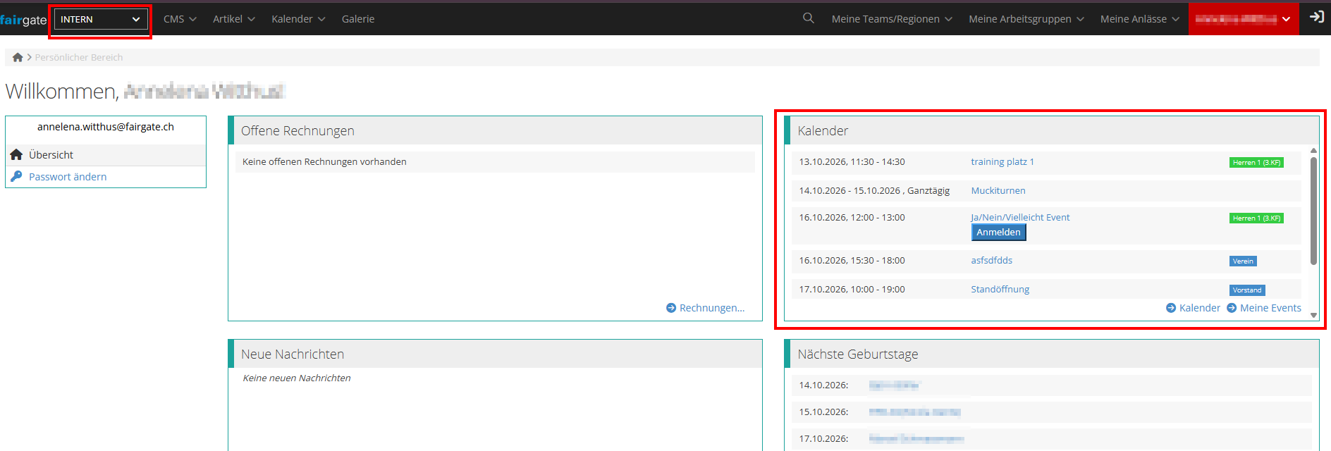Click the Vorstand tag
This screenshot has height=451, width=1331.
[x=1247, y=290]
